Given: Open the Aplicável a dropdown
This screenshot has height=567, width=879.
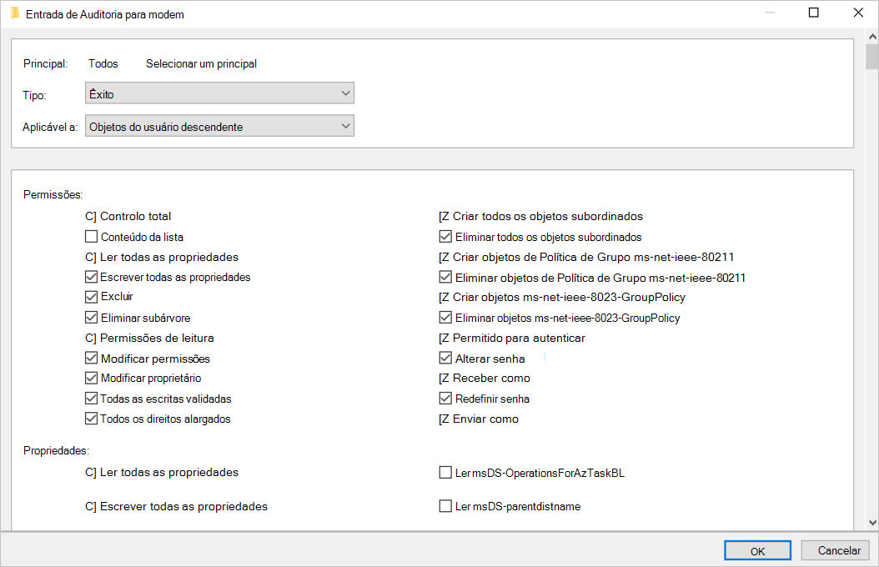Looking at the screenshot, I should tap(219, 126).
